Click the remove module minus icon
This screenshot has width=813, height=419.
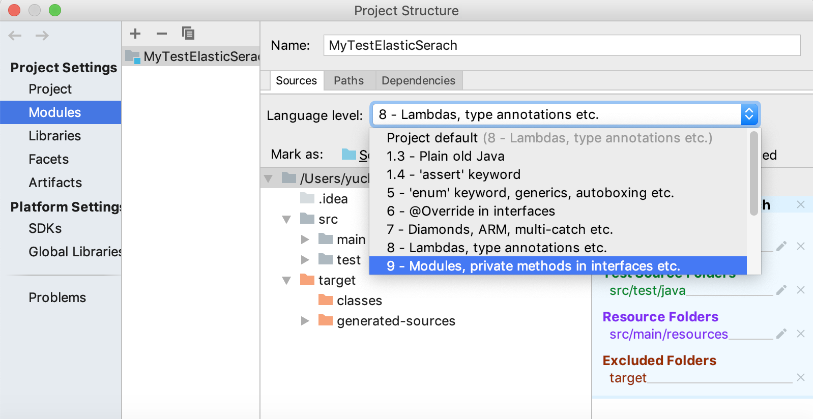pyautogui.click(x=162, y=34)
